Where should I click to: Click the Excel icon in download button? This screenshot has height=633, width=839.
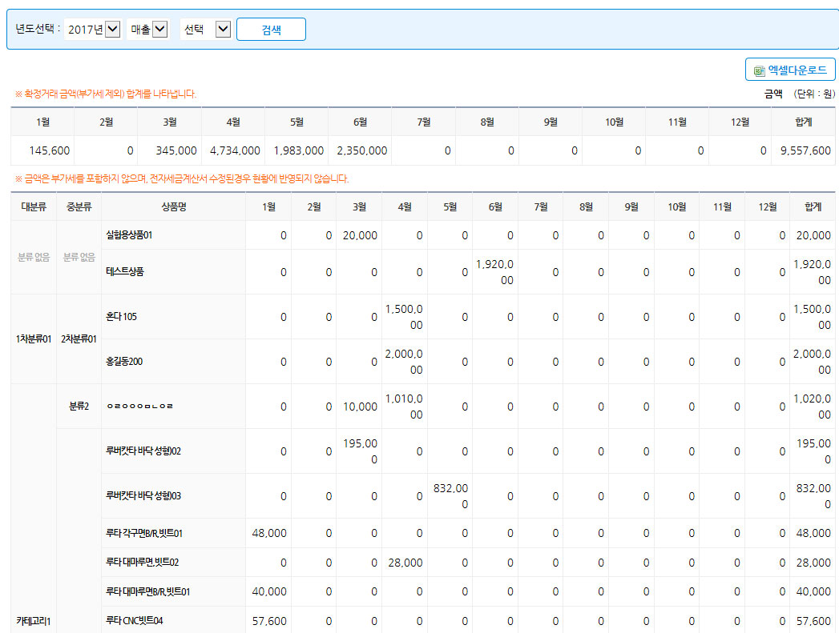click(760, 70)
